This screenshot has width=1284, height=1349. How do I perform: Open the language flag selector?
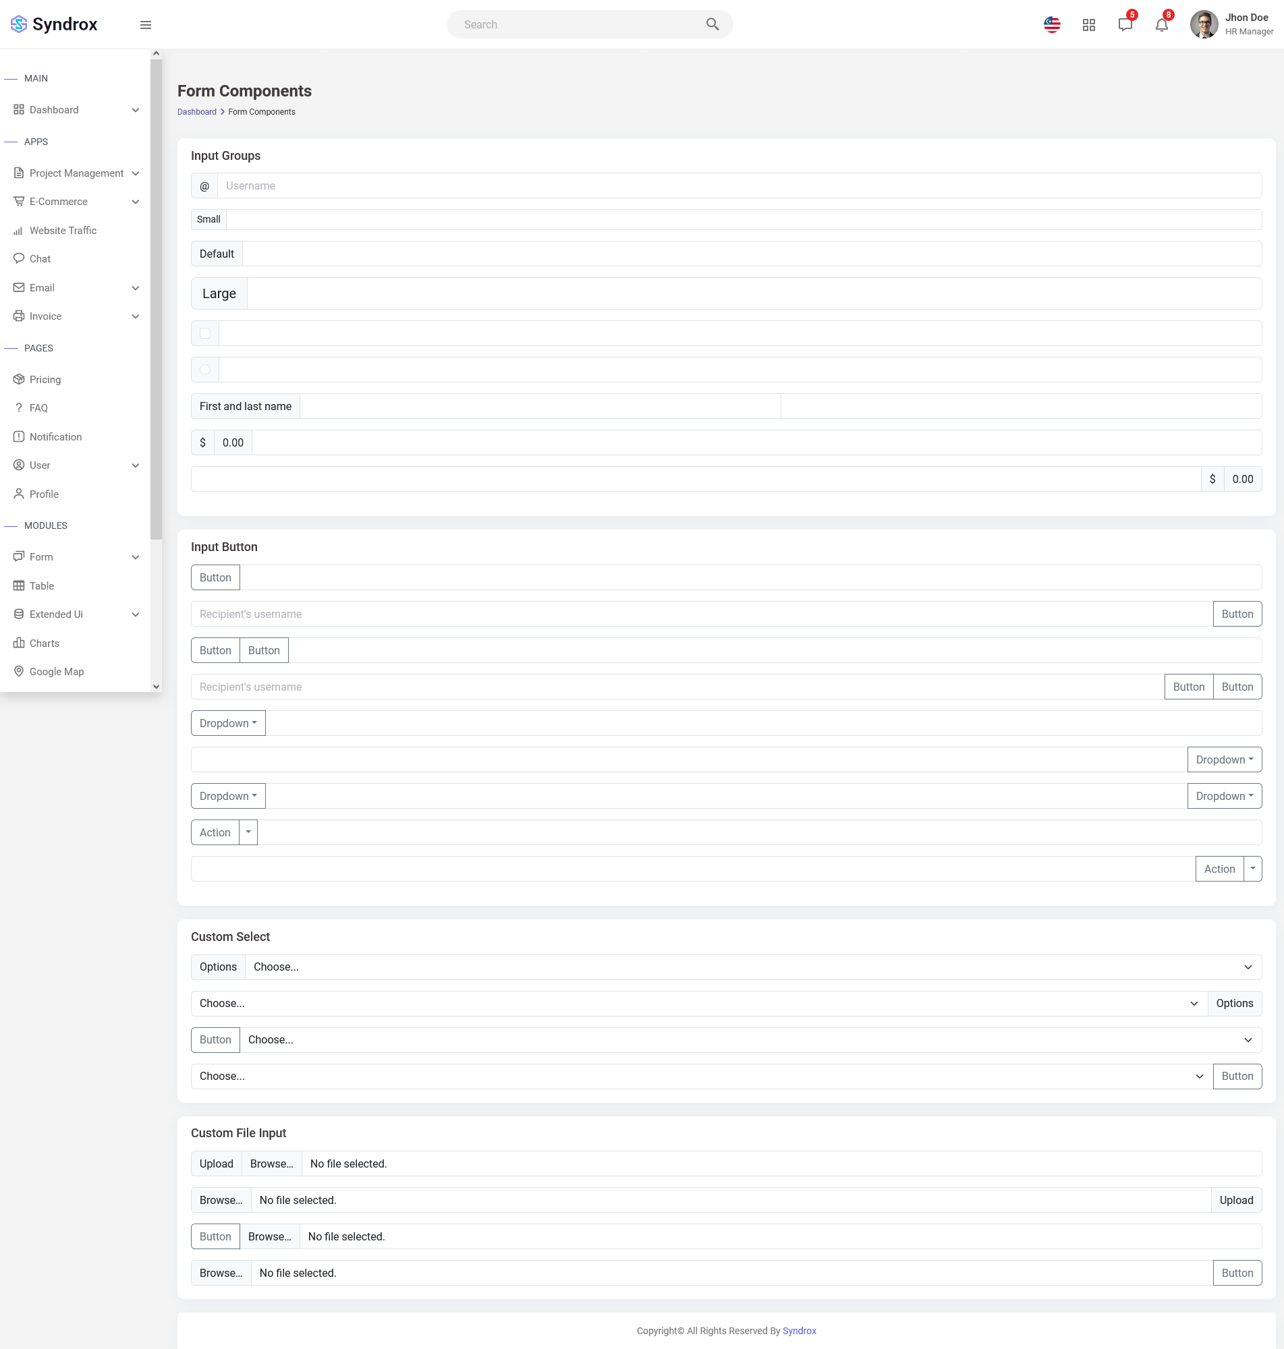point(1051,25)
